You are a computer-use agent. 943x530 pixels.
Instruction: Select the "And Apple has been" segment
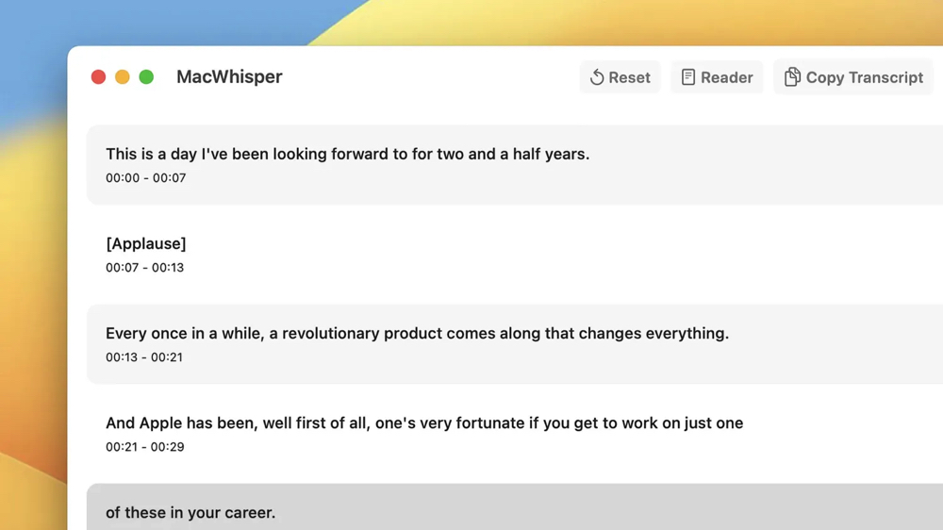424,422
